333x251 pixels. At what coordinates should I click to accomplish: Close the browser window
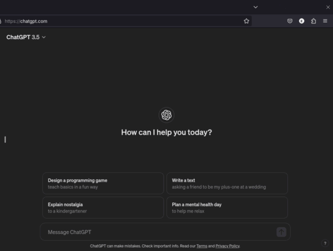328,7
